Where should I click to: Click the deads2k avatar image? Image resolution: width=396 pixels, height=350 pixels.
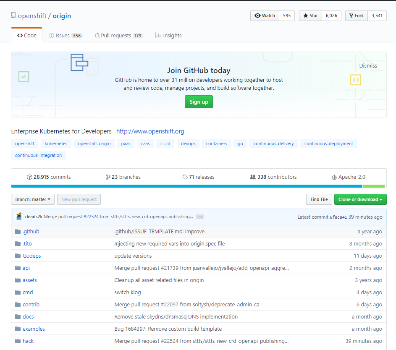(19, 217)
